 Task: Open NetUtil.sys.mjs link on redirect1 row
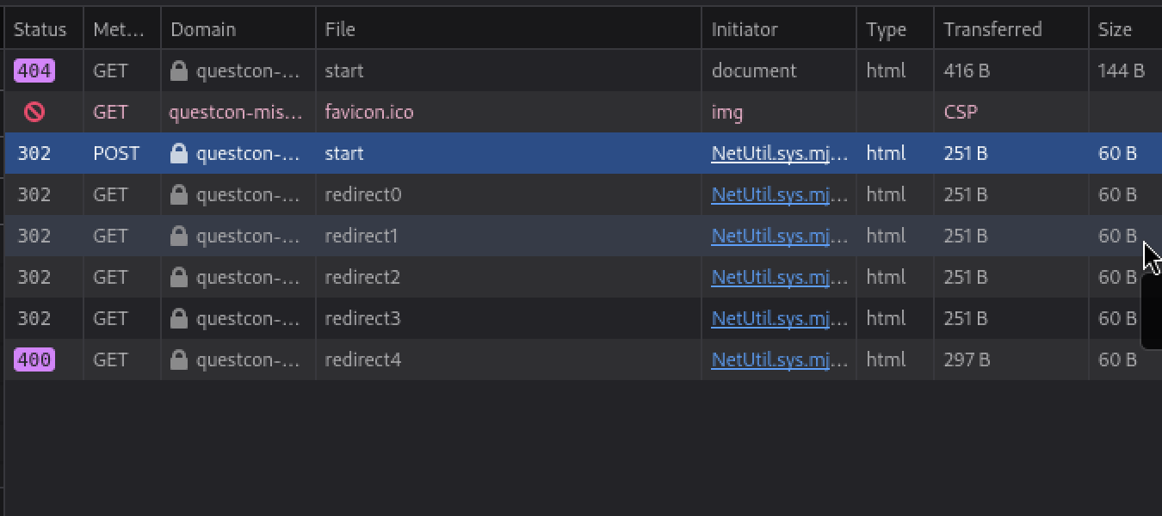click(779, 236)
